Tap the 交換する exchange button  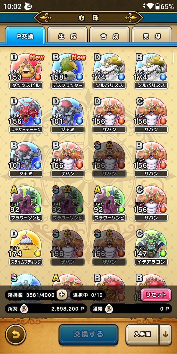tap(88, 335)
